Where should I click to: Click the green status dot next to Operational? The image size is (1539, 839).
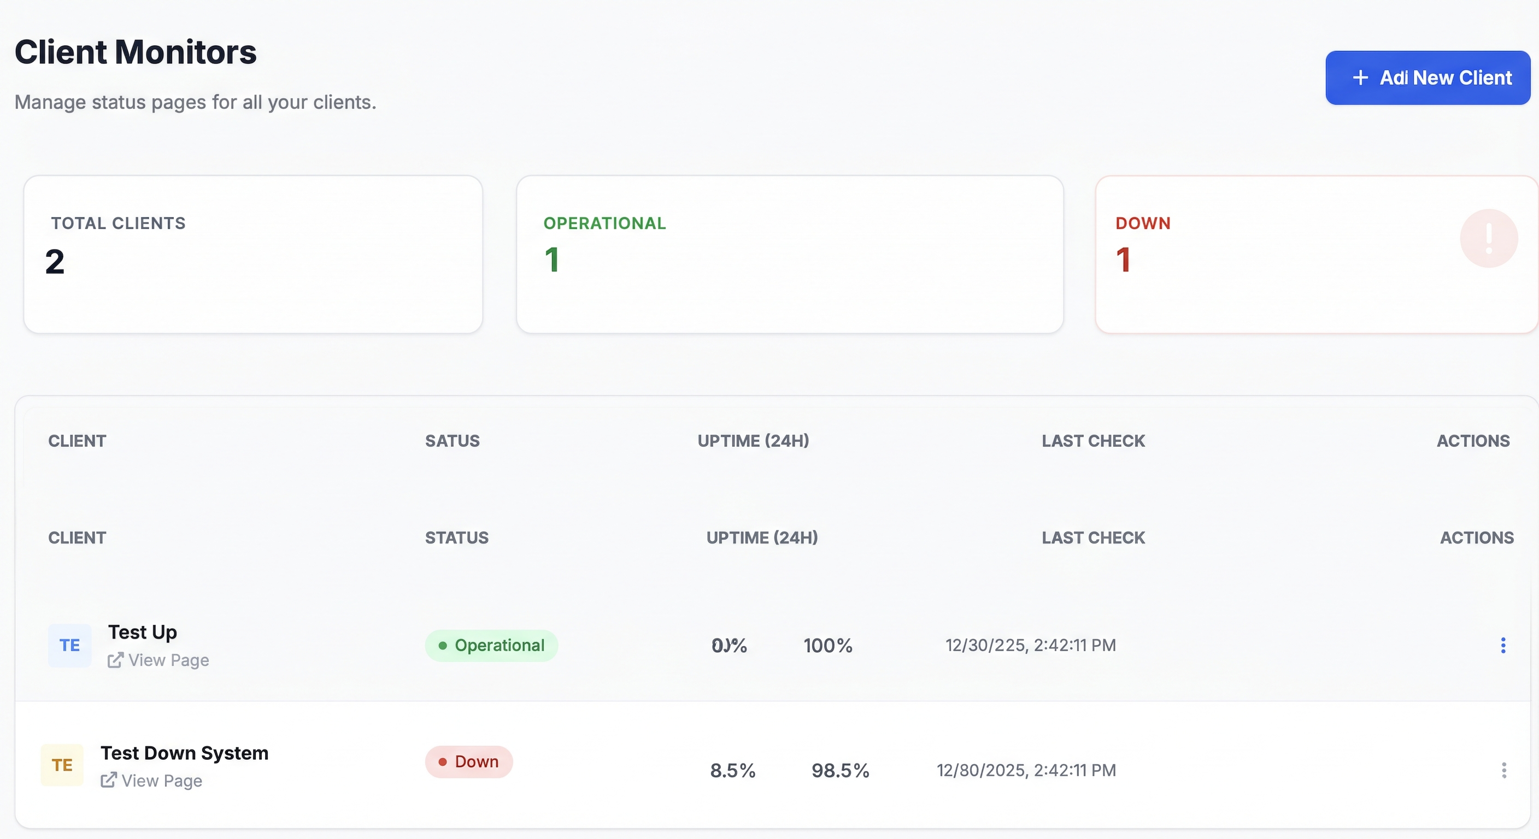[443, 646]
